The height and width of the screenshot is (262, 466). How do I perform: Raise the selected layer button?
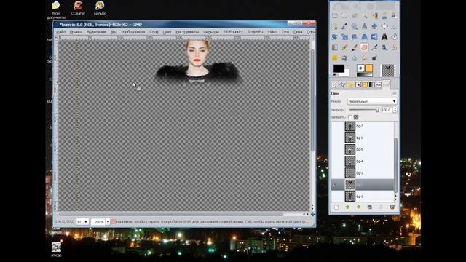click(347, 207)
